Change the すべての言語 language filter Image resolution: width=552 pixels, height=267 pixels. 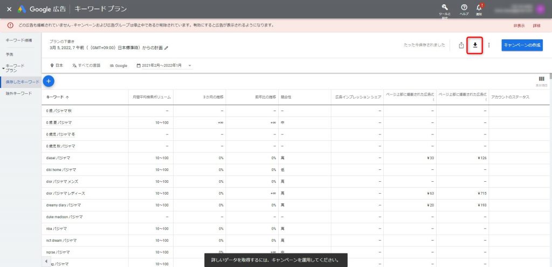tap(86, 66)
